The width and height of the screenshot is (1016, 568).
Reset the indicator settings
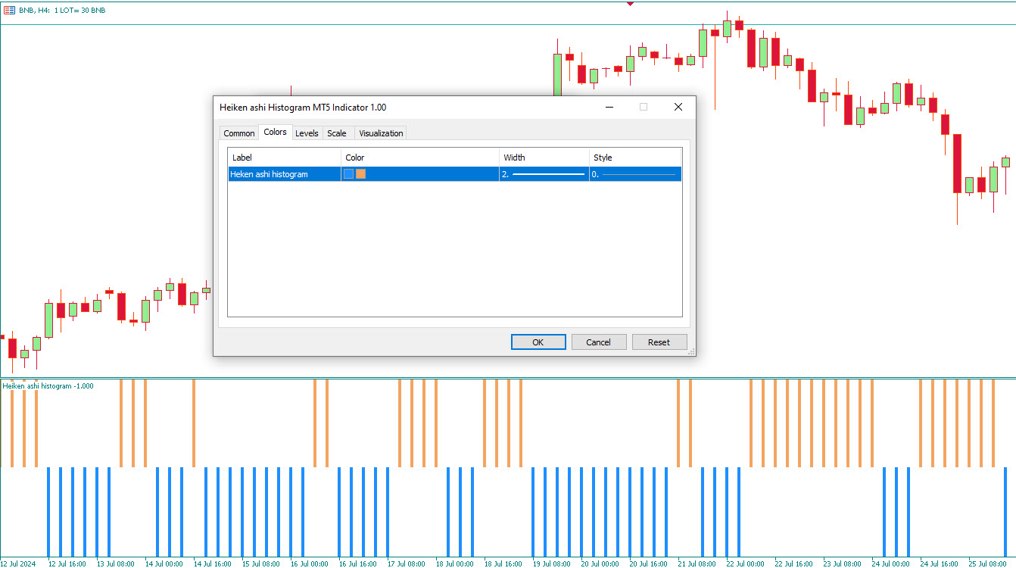(x=659, y=342)
